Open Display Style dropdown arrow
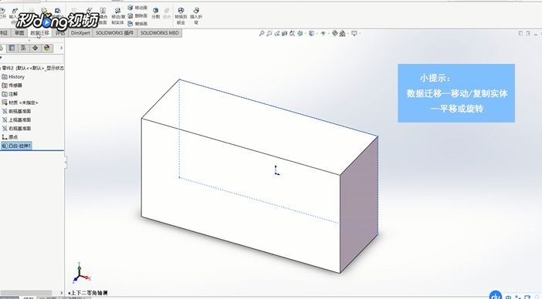Screen dimensions: 542x299 pyautogui.click(x=317, y=33)
